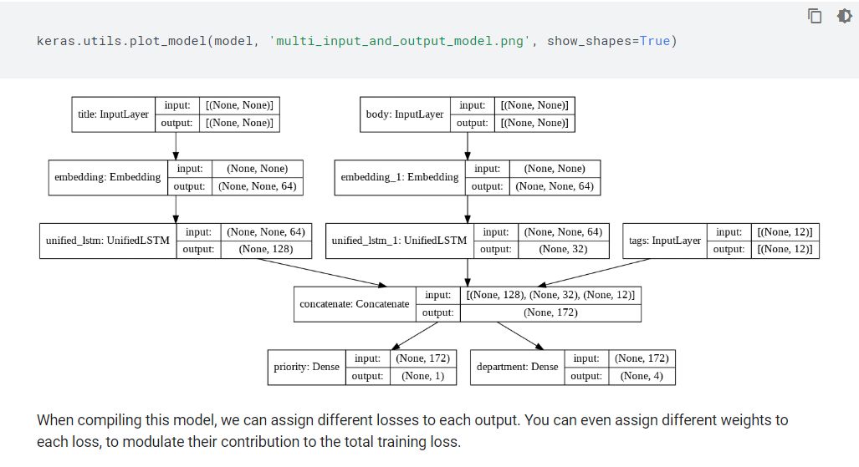This screenshot has height=467, width=859.
Task: Click the 'department: Dense' output node
Action: click(517, 367)
